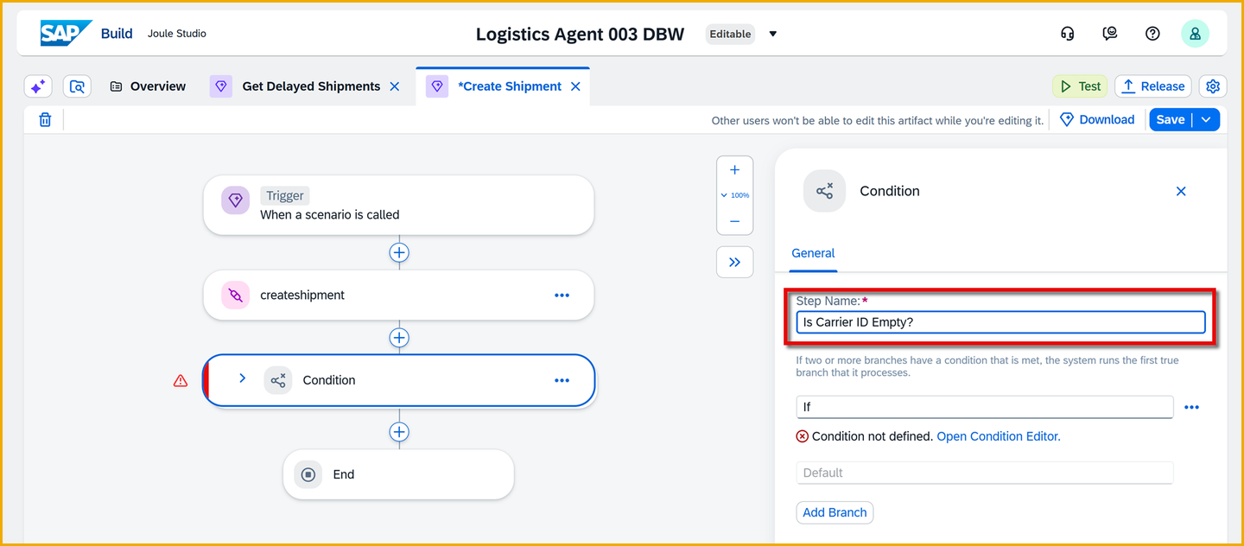Click the End stop icon
Viewport: 1244px width, 546px height.
308,474
